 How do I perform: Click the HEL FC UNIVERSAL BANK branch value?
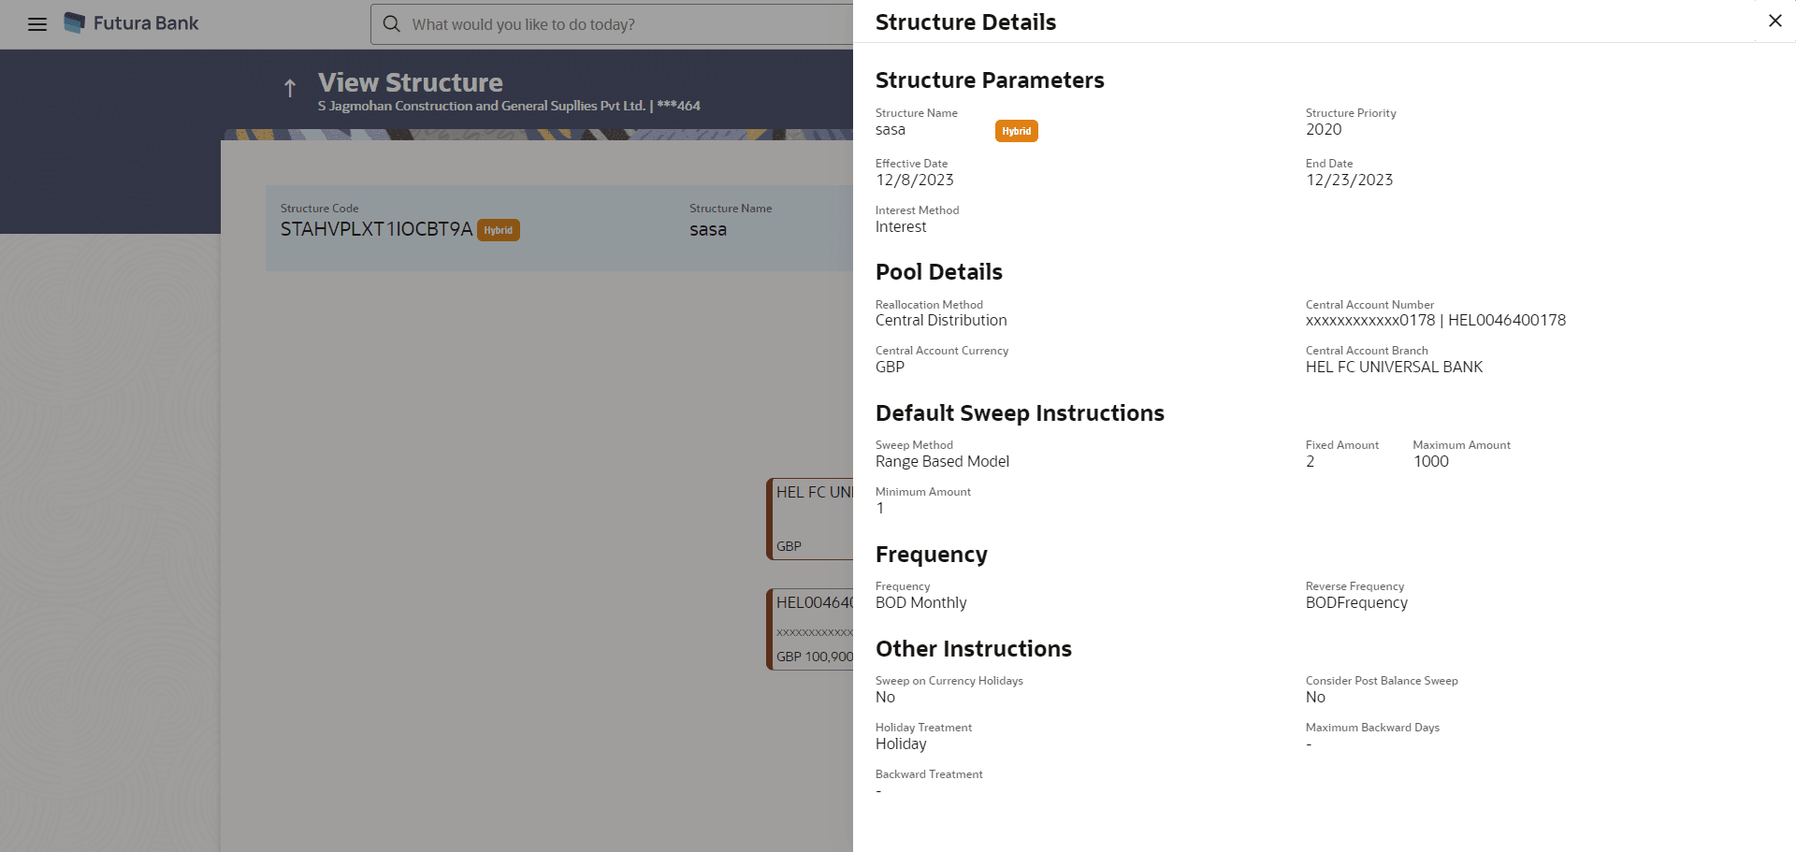coord(1394,367)
